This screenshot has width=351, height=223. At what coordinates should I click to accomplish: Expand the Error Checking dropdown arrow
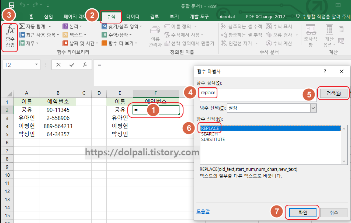pos(297,35)
